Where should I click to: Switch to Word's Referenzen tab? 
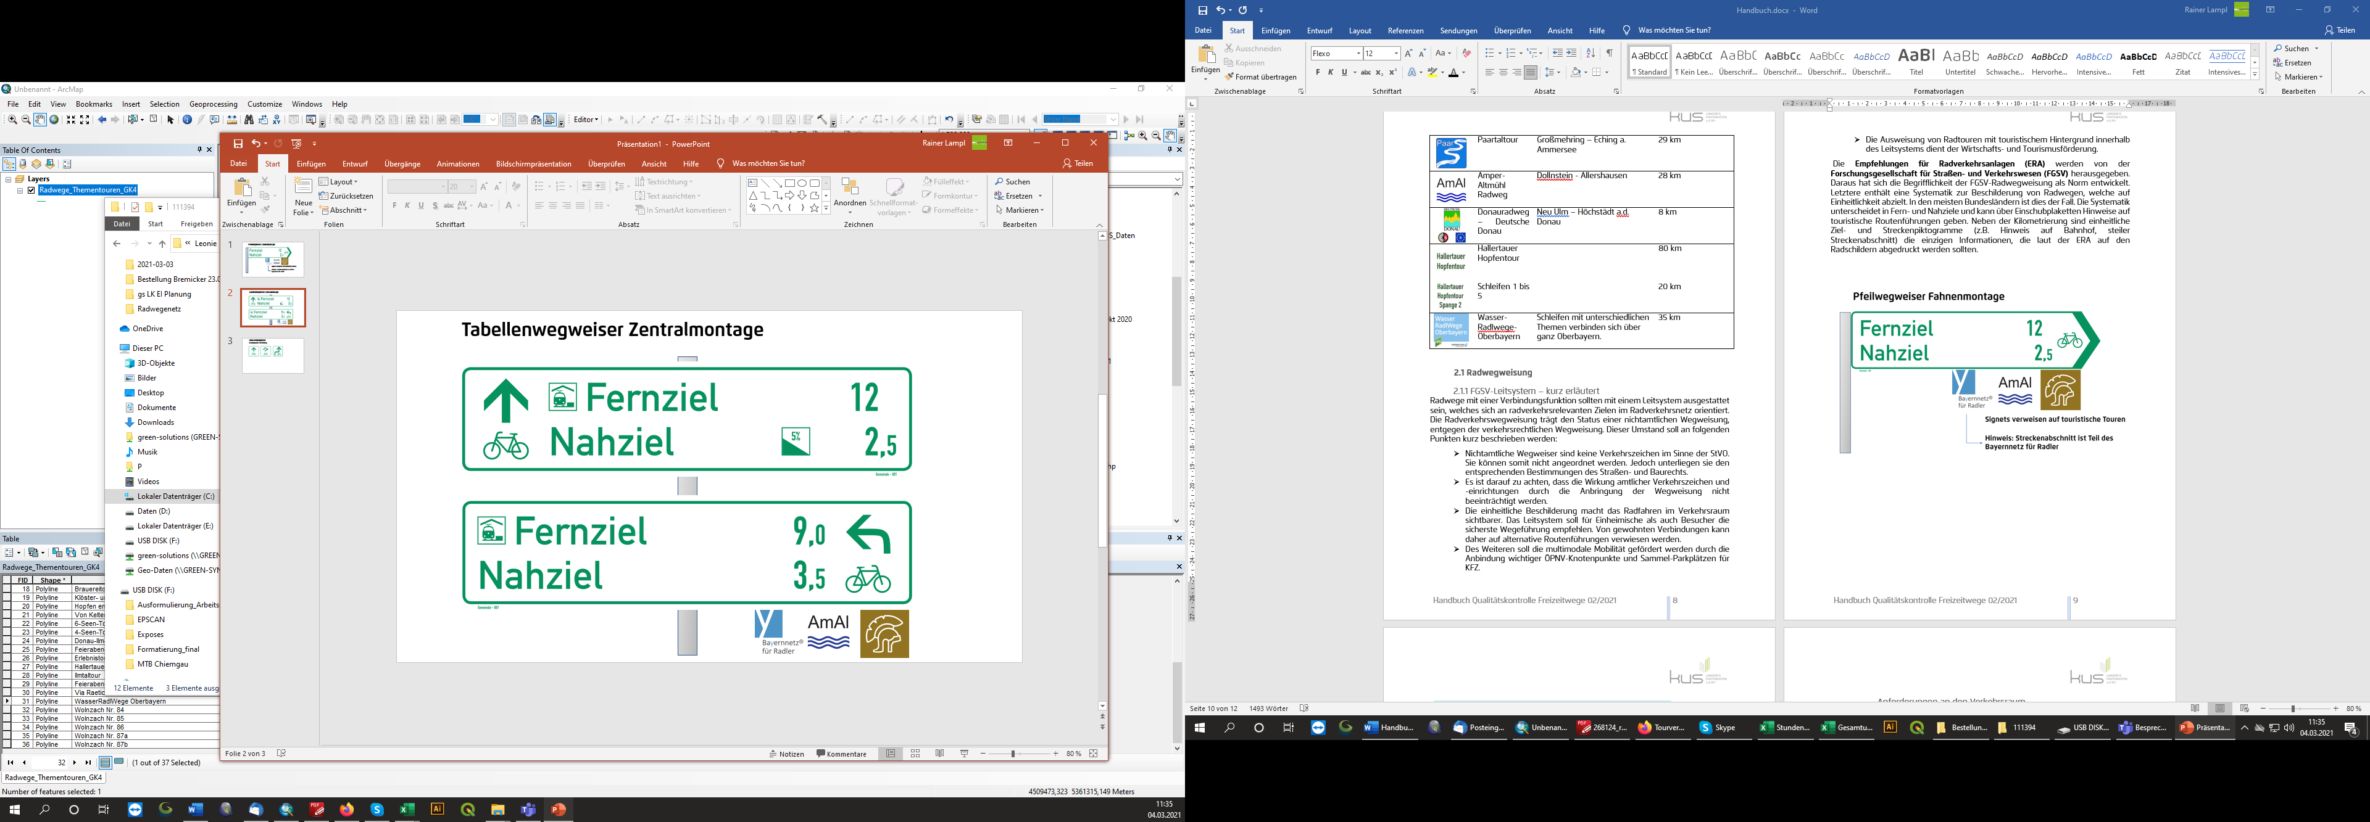(1405, 30)
